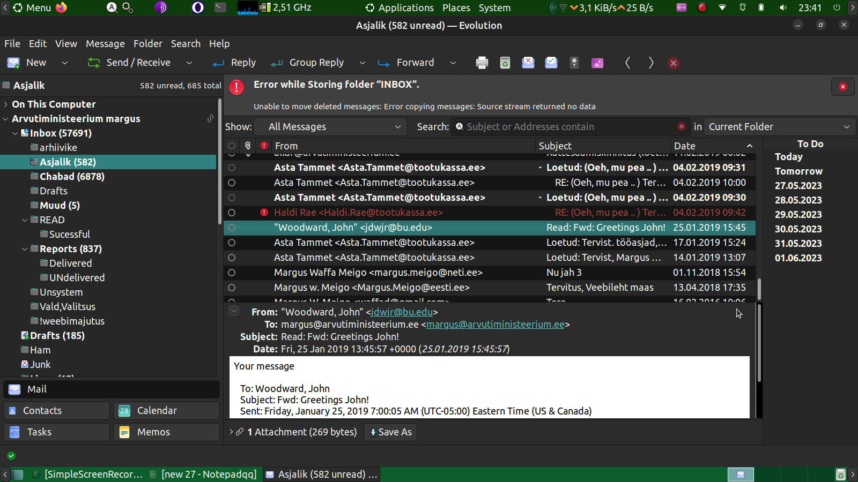Click the Subject or Addresses search field

568,127
